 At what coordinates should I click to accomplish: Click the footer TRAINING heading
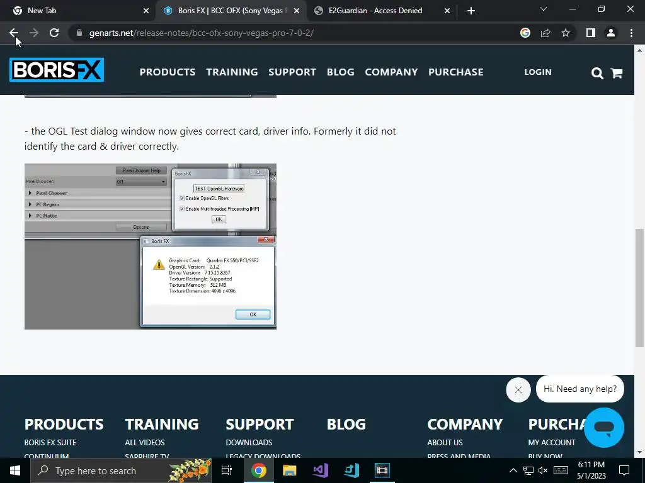tap(162, 425)
